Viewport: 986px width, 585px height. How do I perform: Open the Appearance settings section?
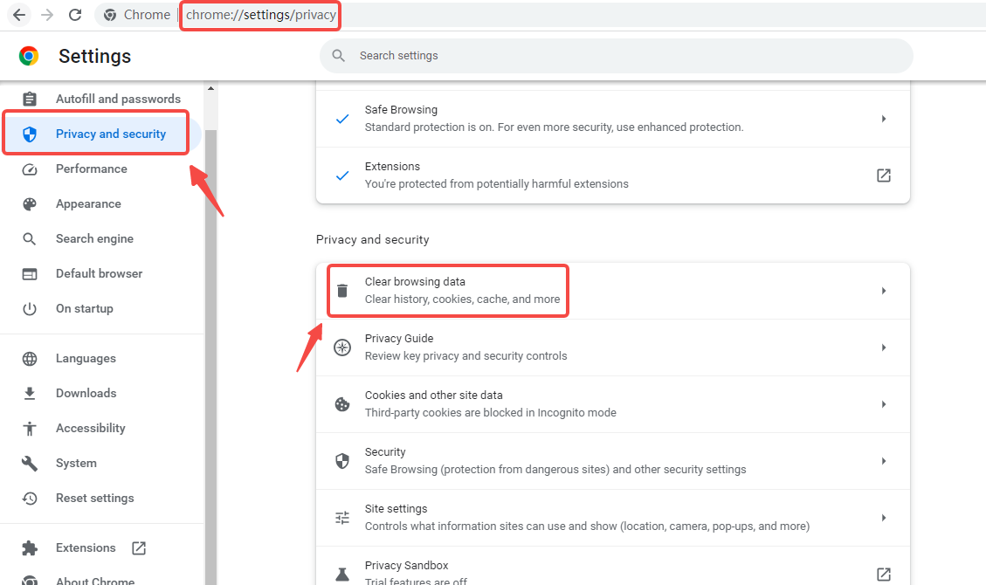(x=88, y=203)
